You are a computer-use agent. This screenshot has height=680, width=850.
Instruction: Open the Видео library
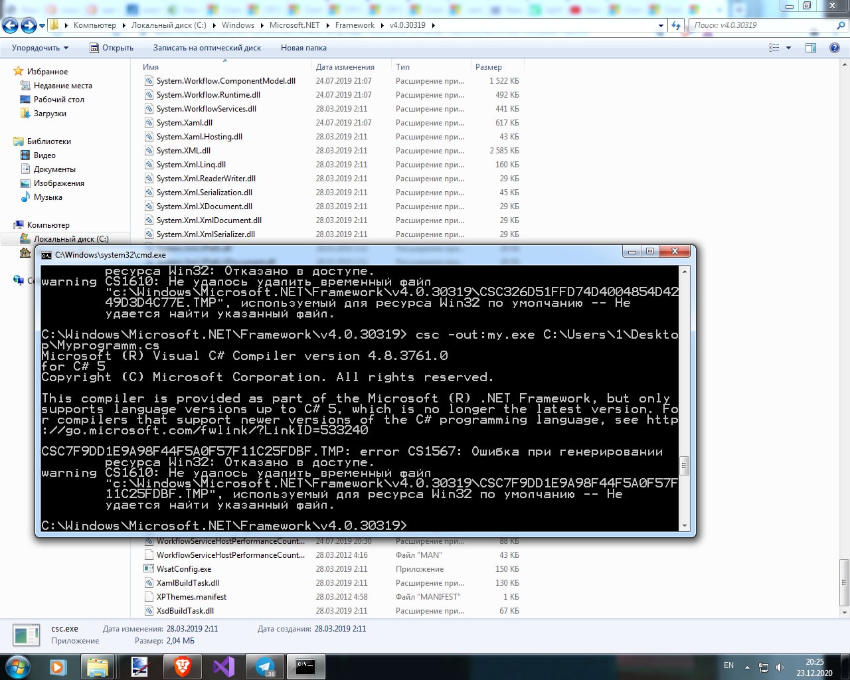click(44, 155)
